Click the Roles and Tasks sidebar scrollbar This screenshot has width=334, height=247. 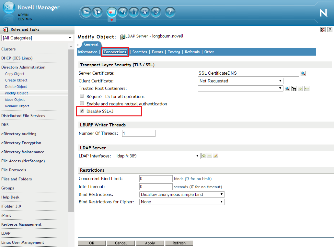(x=71, y=131)
